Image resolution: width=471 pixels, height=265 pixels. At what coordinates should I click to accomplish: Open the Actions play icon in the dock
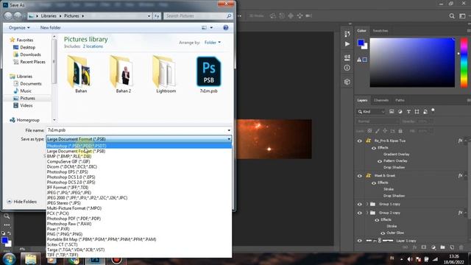347,44
